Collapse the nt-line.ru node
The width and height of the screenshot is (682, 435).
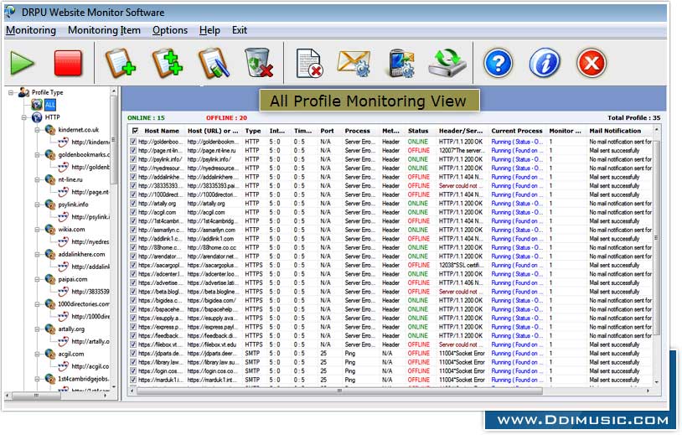pyautogui.click(x=38, y=179)
